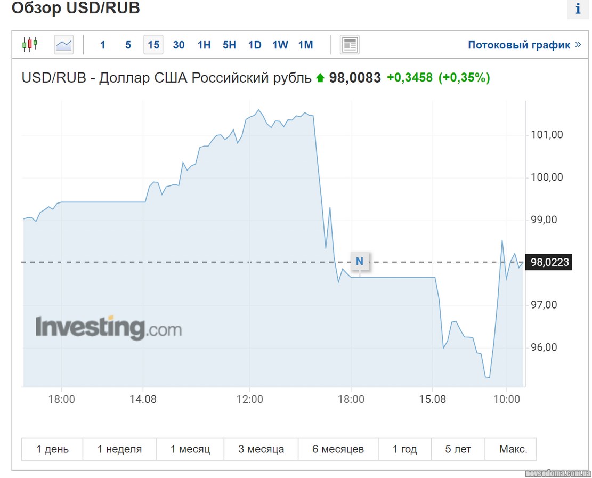Toggle the 15 minute interval

click(153, 45)
